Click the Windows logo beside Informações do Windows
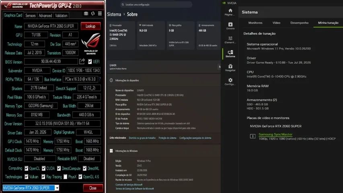 tap(111, 151)
